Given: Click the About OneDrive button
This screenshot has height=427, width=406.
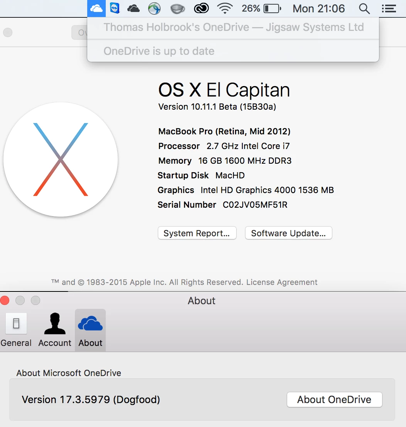Looking at the screenshot, I should pyautogui.click(x=334, y=400).
